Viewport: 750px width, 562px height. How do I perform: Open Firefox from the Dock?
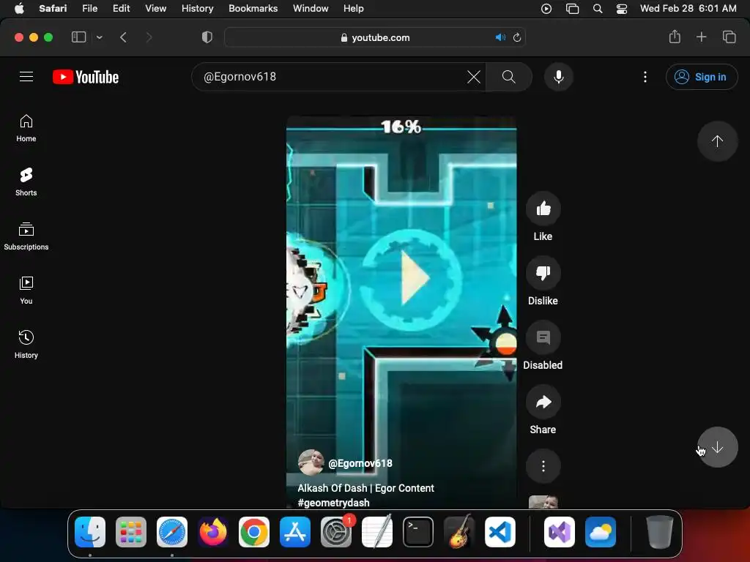click(x=213, y=531)
